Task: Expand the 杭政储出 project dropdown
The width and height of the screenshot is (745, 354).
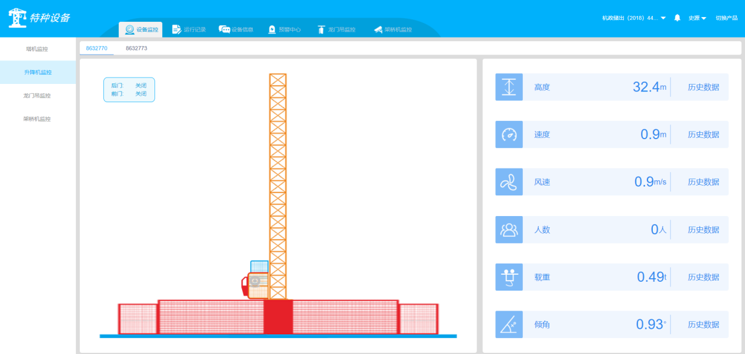Action: click(x=634, y=18)
